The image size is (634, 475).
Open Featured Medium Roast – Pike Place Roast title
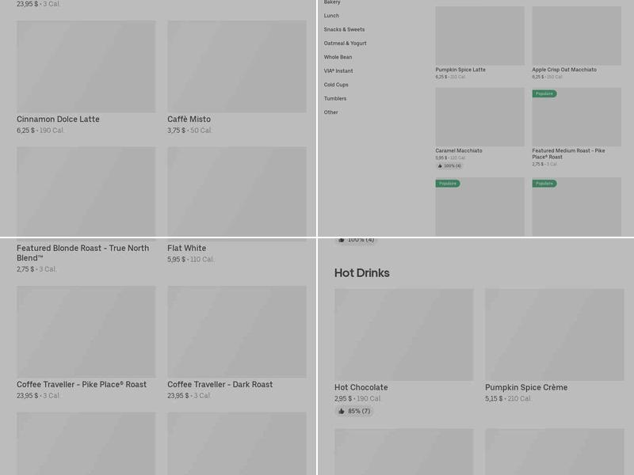[x=568, y=154]
